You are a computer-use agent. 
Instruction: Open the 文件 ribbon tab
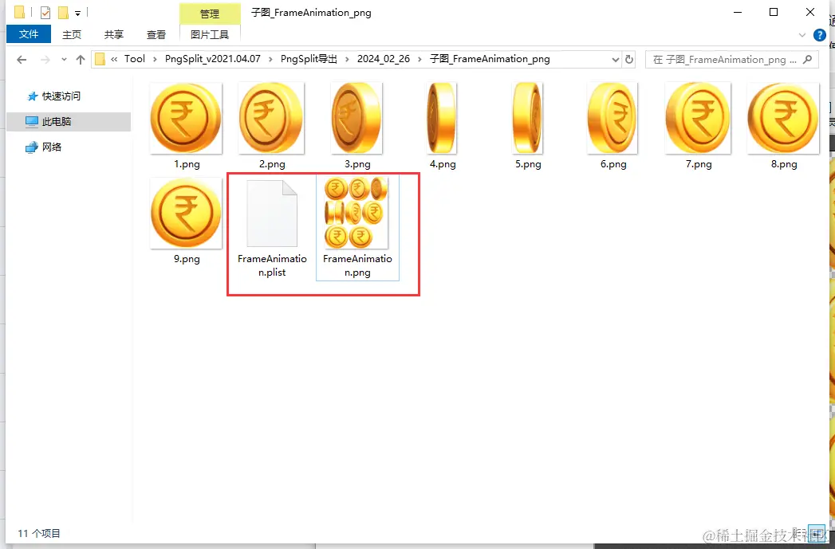[x=29, y=34]
